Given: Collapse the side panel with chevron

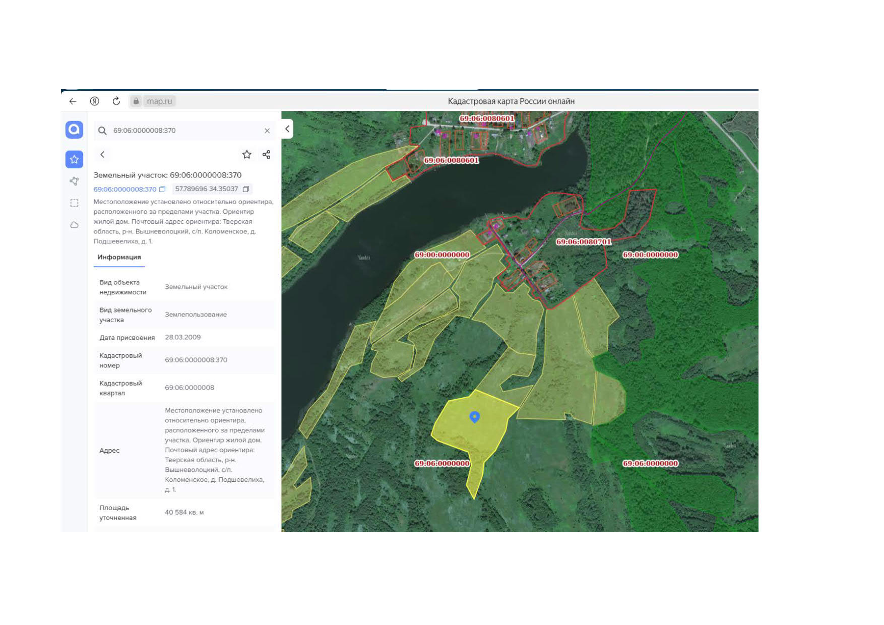Looking at the screenshot, I should coord(287,129).
